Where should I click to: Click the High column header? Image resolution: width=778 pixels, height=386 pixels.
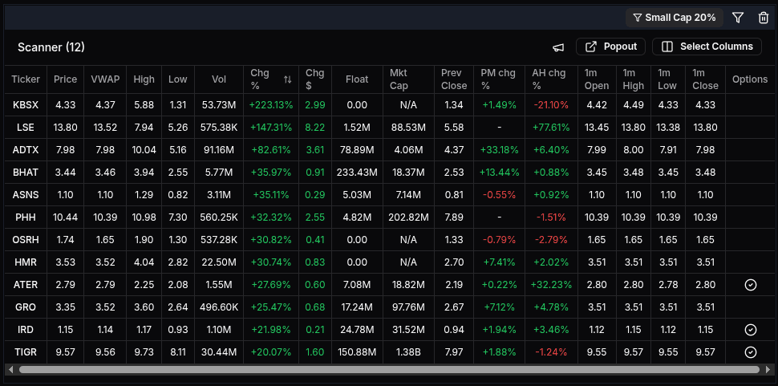pyautogui.click(x=144, y=79)
